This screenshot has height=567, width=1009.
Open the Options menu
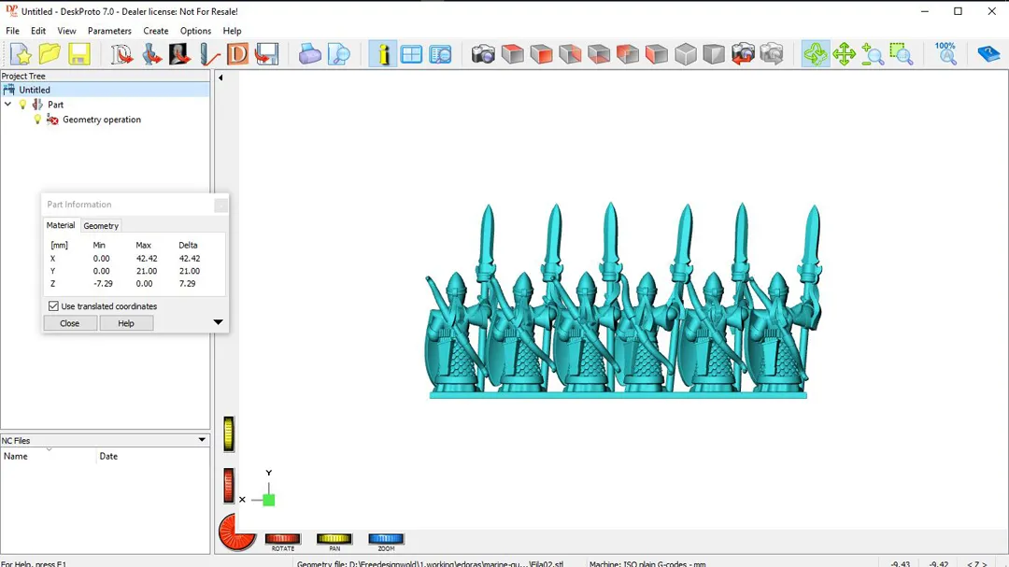pos(195,31)
